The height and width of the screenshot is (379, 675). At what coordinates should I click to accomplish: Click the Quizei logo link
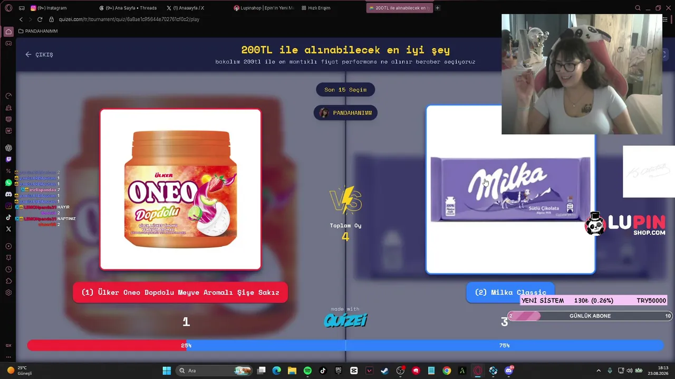345,320
